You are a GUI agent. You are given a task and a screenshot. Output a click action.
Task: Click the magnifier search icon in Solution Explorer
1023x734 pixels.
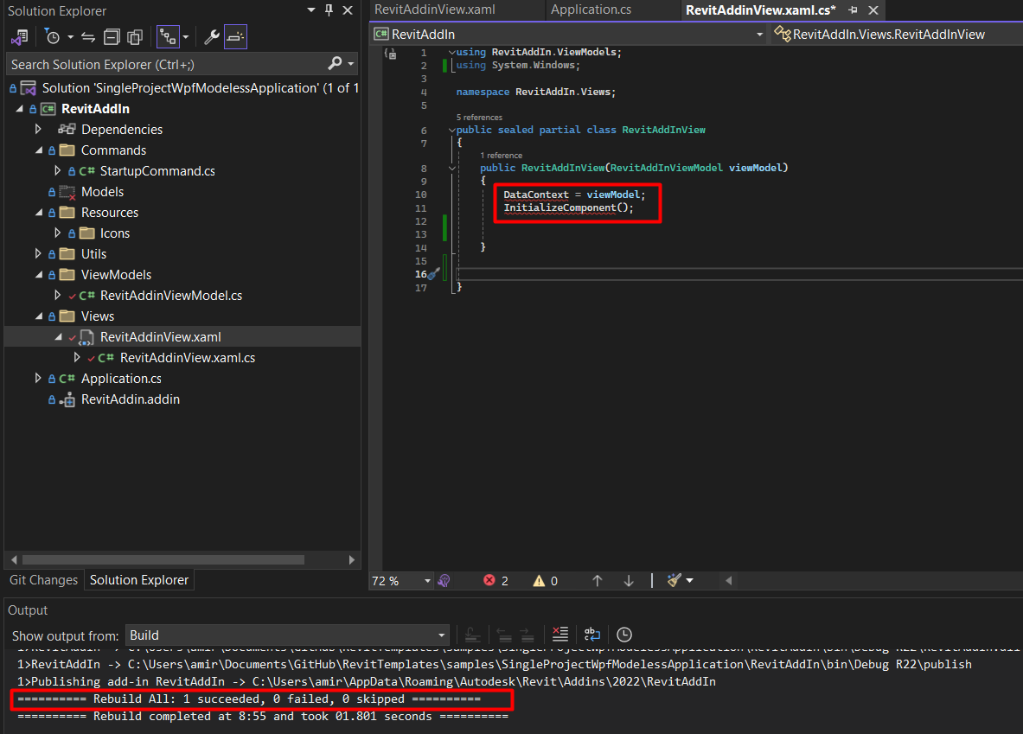[335, 63]
